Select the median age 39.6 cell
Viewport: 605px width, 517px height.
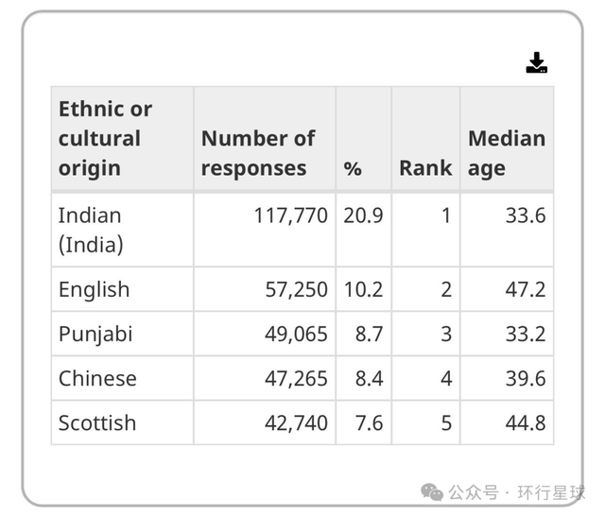pos(525,378)
